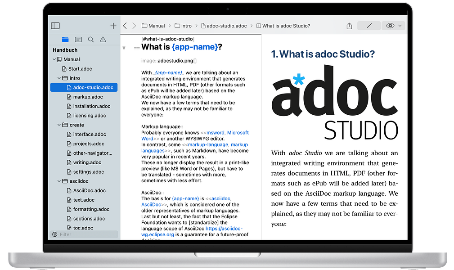Select the asciidoc folder row
The image size is (454, 270).
(x=84, y=181)
